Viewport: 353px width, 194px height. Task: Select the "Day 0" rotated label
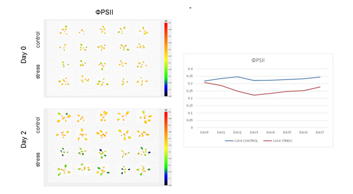pyautogui.click(x=24, y=55)
